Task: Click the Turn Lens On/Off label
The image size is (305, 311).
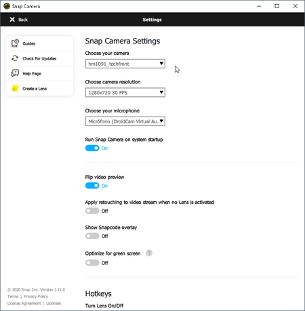Action: click(x=104, y=306)
